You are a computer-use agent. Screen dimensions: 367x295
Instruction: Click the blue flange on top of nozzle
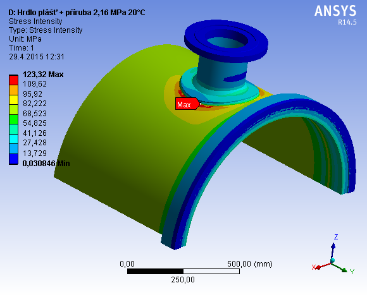click(226, 42)
